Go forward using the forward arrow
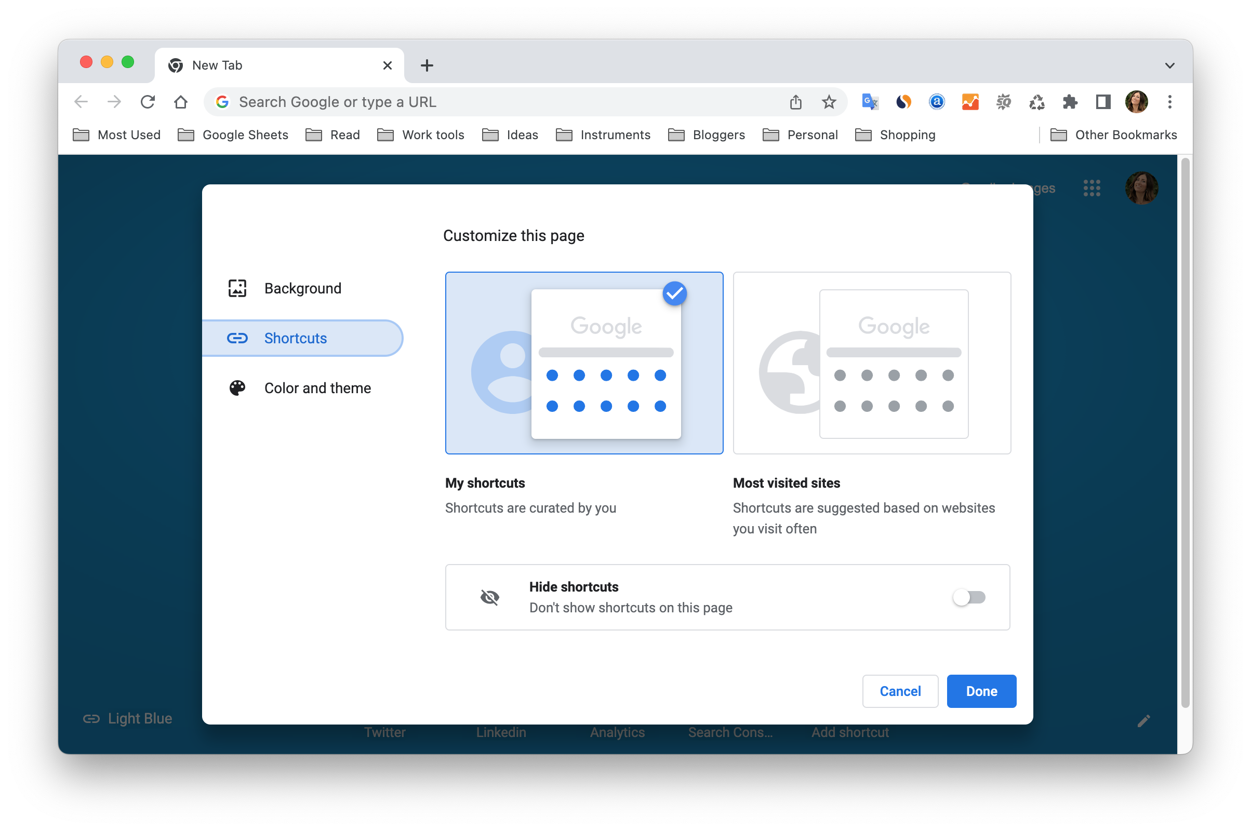The width and height of the screenshot is (1251, 831). (114, 102)
